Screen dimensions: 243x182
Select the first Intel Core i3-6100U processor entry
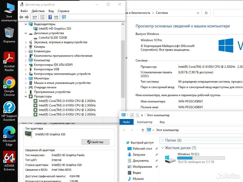point(67,101)
